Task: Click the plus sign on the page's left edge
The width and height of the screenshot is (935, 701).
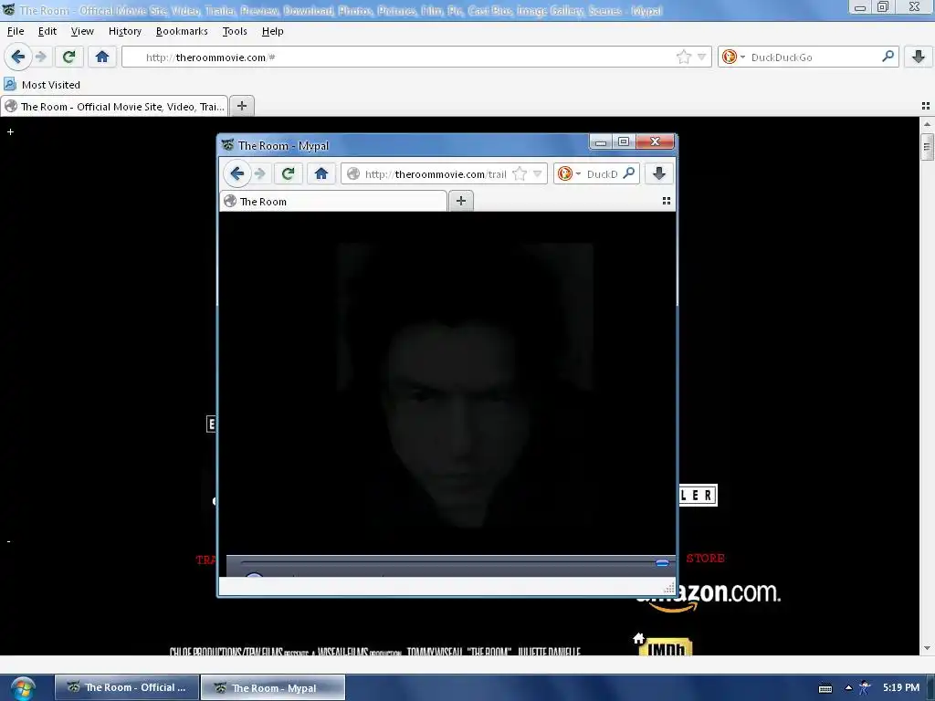Action: (x=10, y=131)
